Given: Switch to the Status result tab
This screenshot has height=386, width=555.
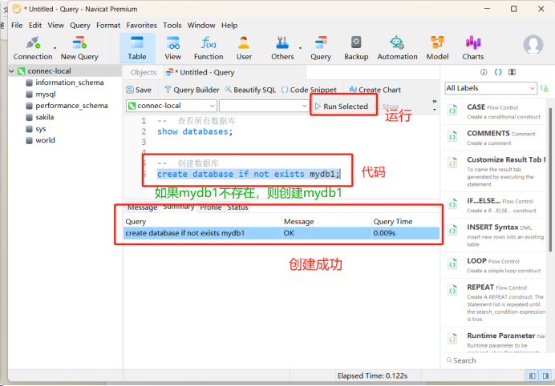Looking at the screenshot, I should 237,207.
